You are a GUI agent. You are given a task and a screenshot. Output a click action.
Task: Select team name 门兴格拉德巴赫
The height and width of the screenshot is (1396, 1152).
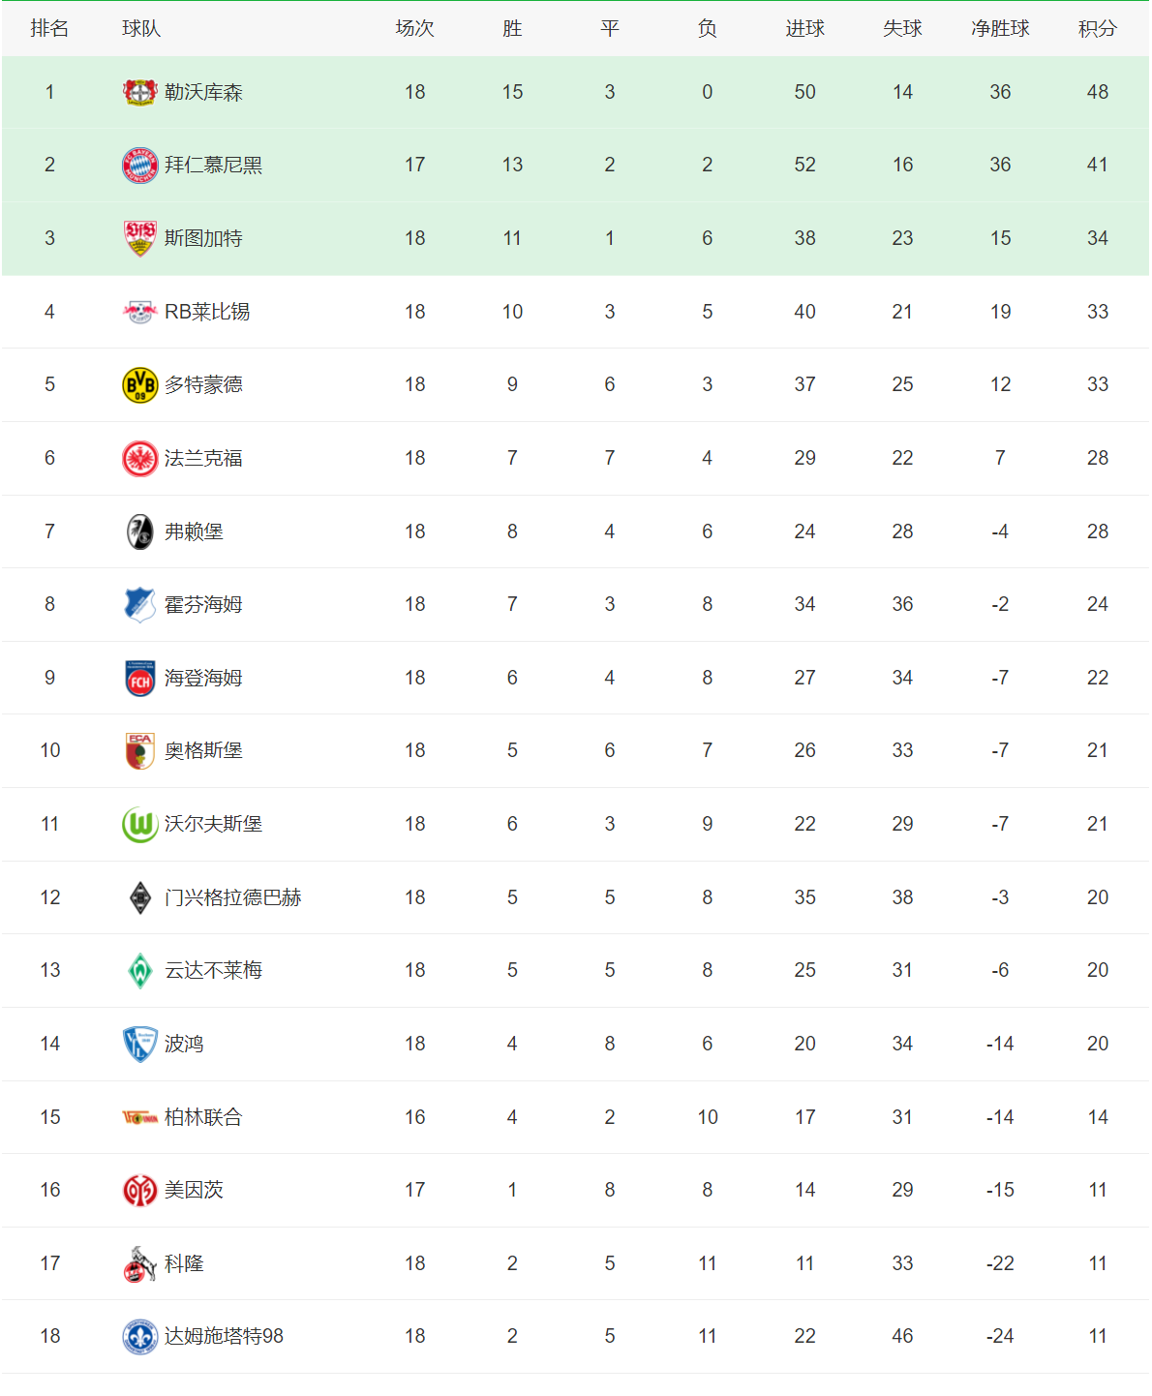tap(232, 898)
